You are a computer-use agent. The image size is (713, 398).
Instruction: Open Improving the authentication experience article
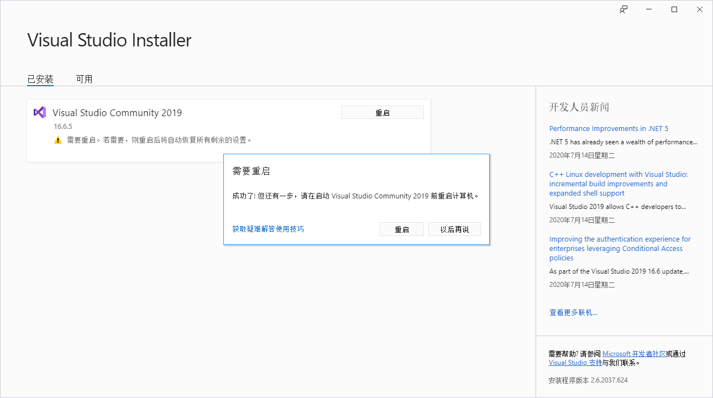pos(620,248)
